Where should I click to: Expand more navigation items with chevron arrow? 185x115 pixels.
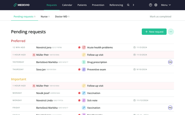point(133,5)
